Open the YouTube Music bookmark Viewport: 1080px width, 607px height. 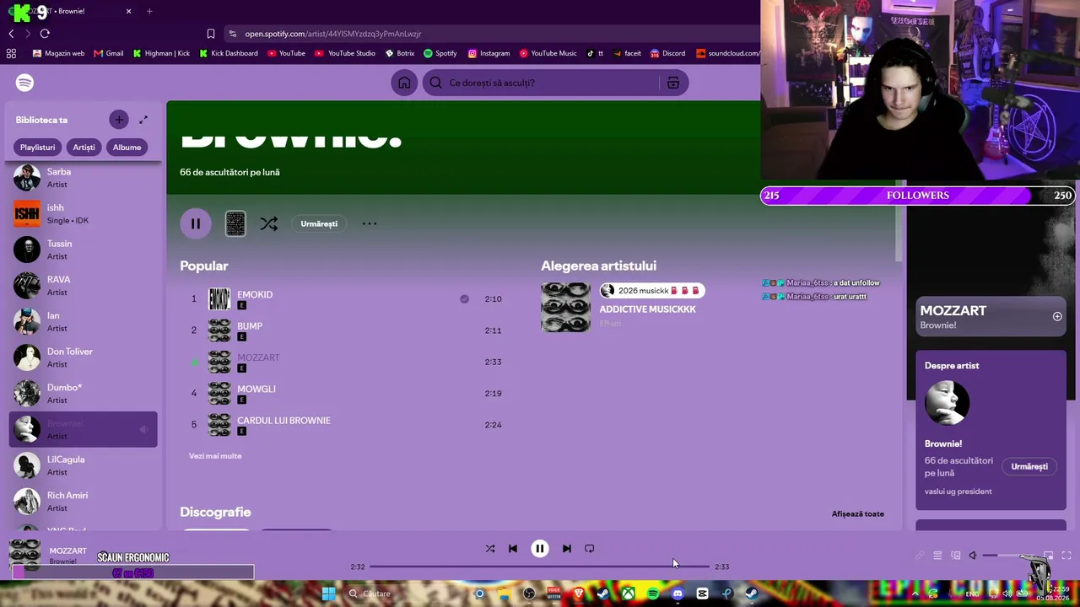coord(548,53)
